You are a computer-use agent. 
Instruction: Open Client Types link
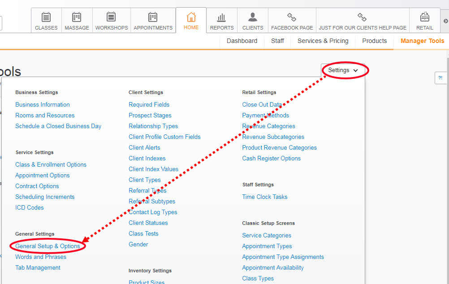(145, 180)
